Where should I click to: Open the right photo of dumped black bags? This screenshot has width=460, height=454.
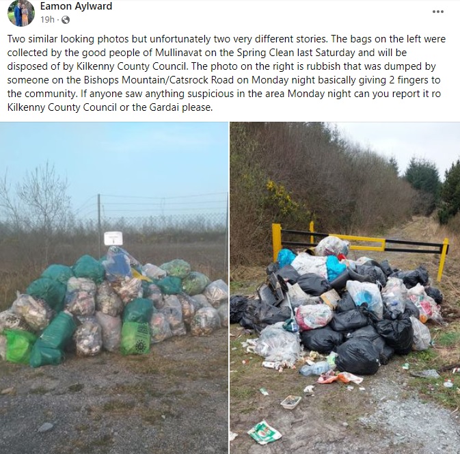pyautogui.click(x=344, y=288)
